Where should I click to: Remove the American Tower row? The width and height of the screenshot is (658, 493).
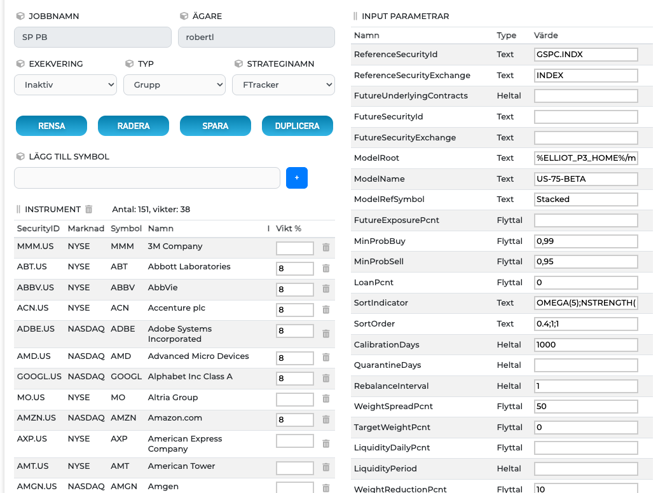[x=326, y=467]
